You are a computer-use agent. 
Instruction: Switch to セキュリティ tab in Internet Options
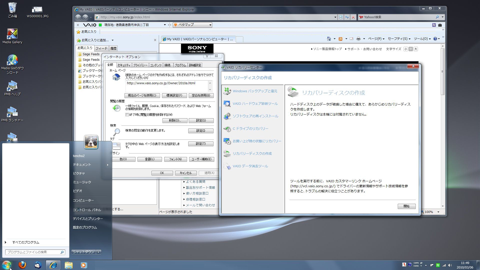[124, 65]
